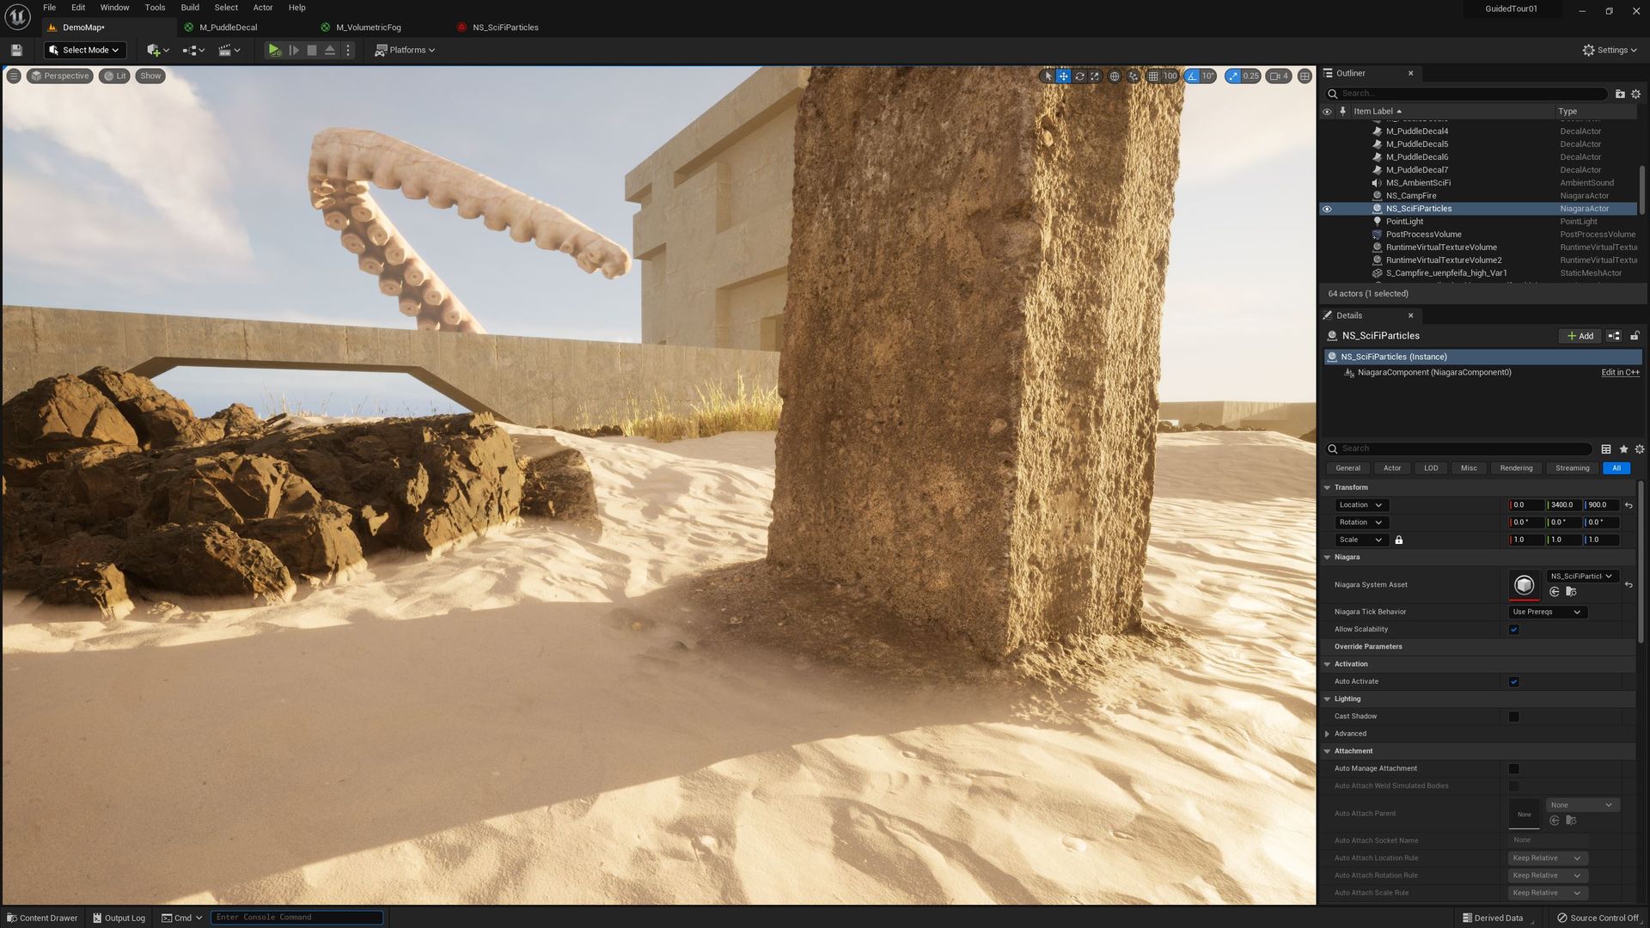The height and width of the screenshot is (928, 1650).
Task: Select the Move tool in viewport toolbar
Action: point(1064,76)
